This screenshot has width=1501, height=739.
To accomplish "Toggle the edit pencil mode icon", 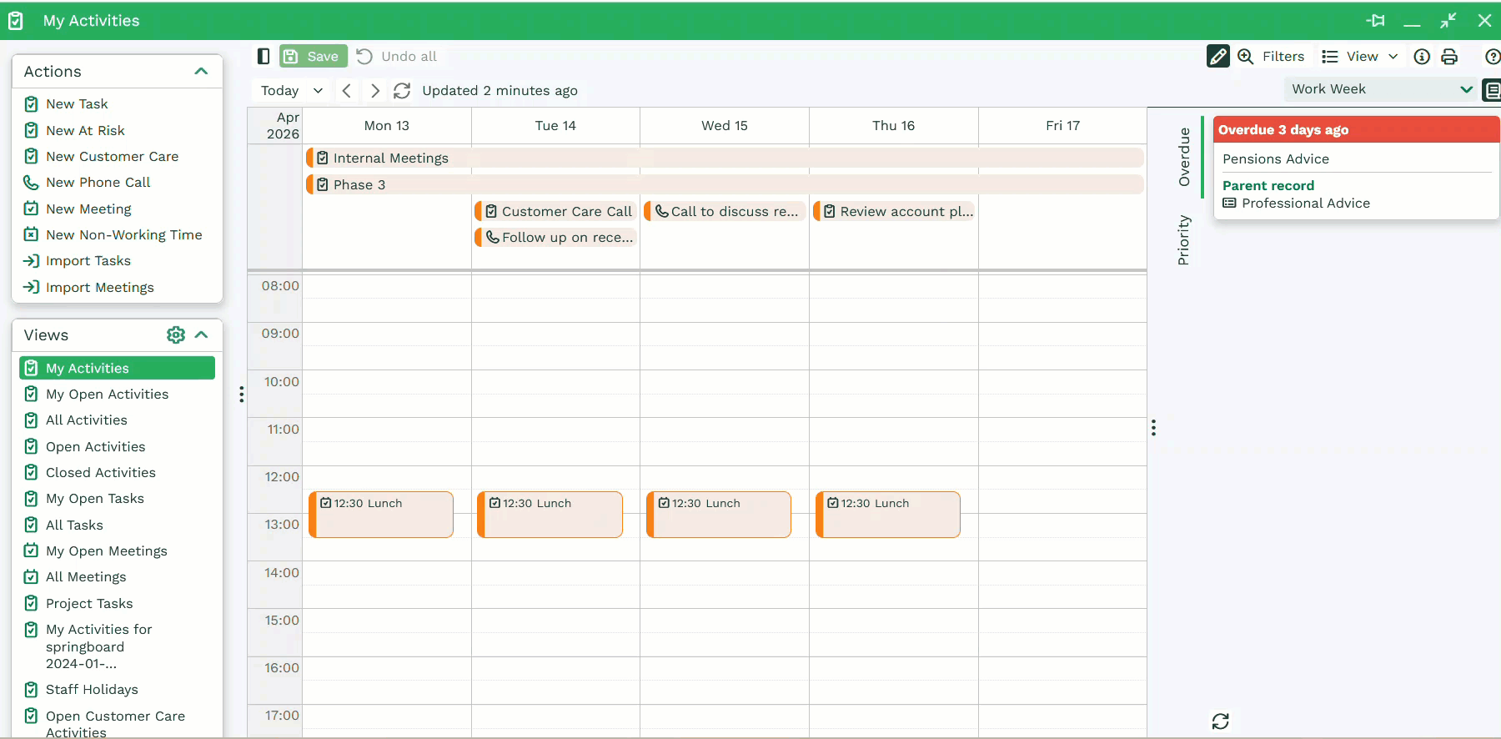I will 1217,56.
